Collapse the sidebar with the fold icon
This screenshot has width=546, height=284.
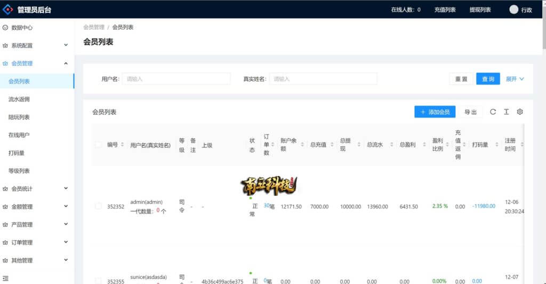[5, 279]
